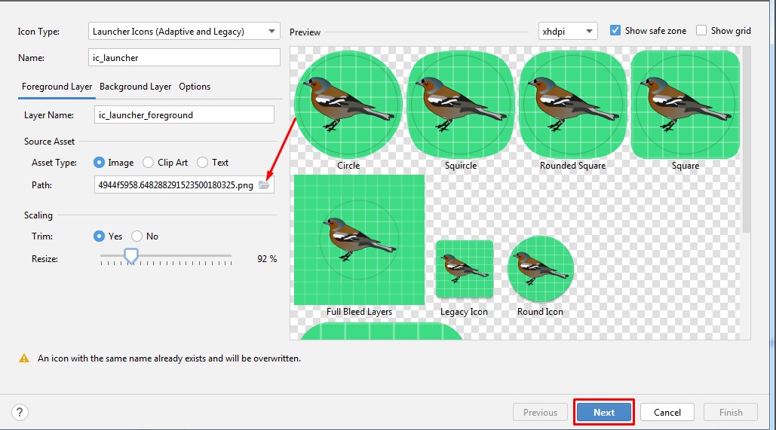Click the Preview heading label
The width and height of the screenshot is (776, 430).
305,32
